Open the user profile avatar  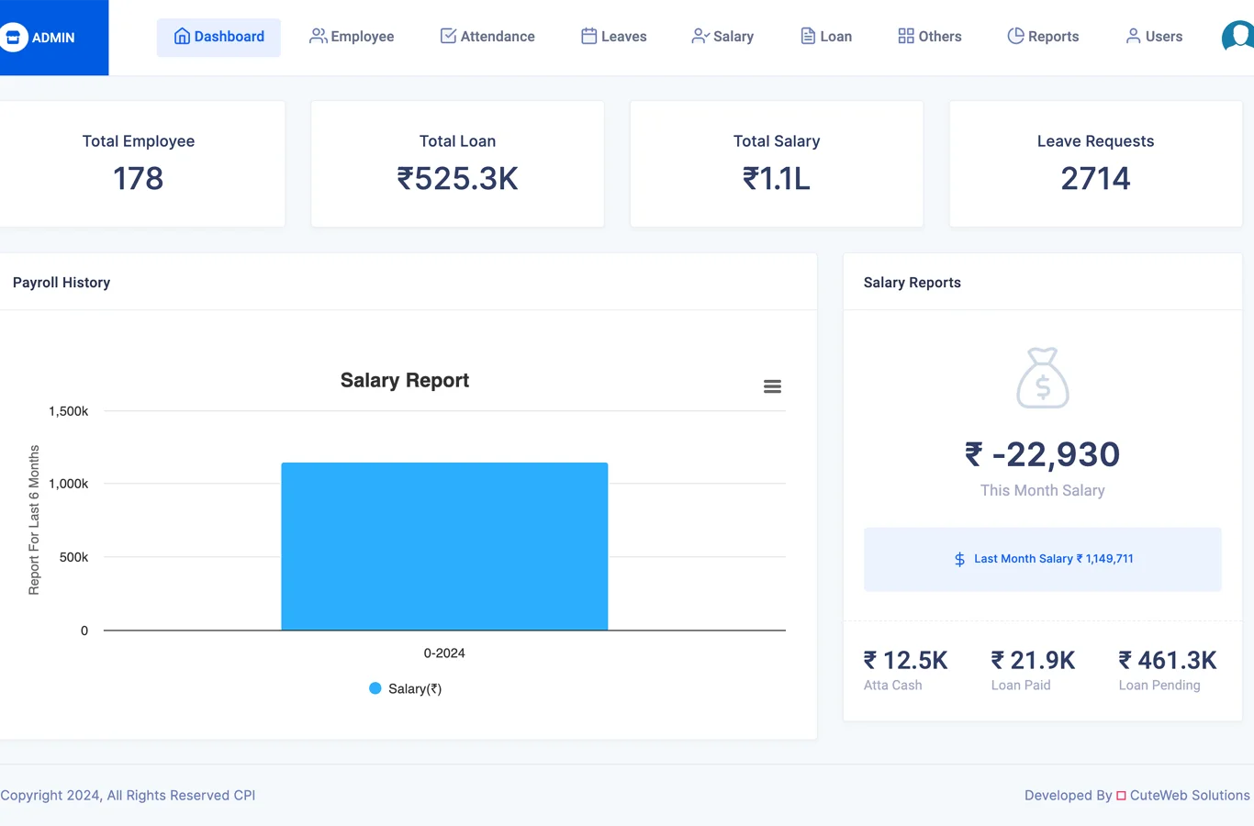point(1238,38)
